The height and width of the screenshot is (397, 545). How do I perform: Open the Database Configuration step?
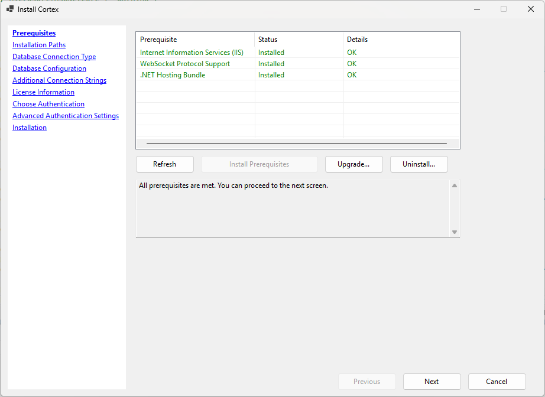tap(49, 69)
